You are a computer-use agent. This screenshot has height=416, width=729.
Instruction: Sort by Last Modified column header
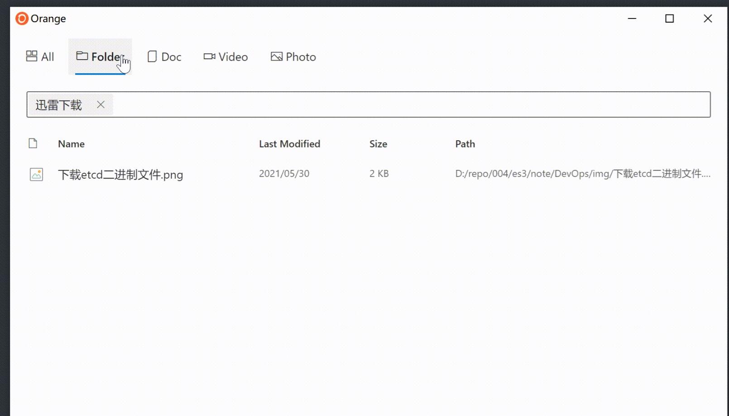pyautogui.click(x=289, y=144)
